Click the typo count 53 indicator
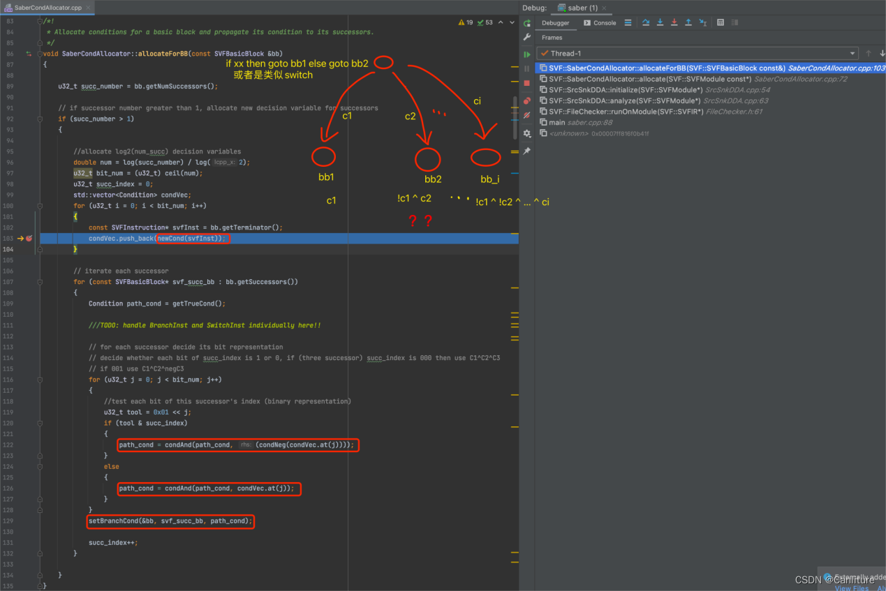This screenshot has width=886, height=591. [x=485, y=22]
